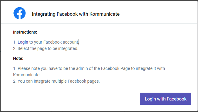Click the number "1." before the Login link
This screenshot has height=112, width=198.
pos(15,42)
